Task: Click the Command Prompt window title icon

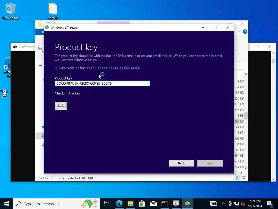Action: pyautogui.click(x=15, y=47)
